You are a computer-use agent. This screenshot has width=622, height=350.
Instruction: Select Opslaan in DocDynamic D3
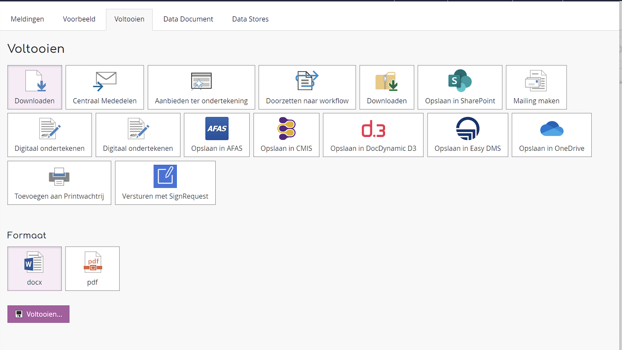373,135
